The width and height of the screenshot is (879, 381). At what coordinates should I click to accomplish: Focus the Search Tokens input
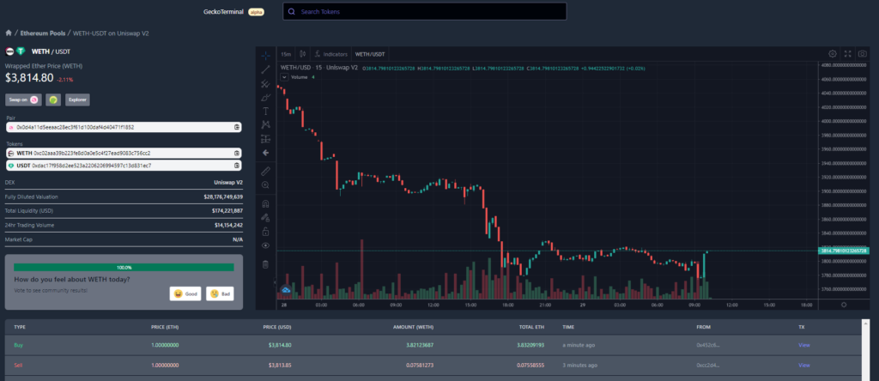click(424, 11)
